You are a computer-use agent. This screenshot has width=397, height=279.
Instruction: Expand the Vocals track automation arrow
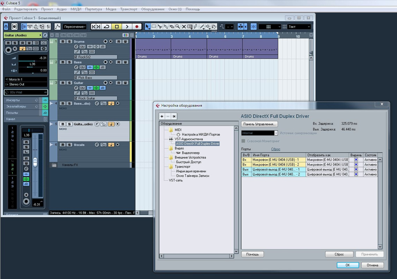(x=52, y=145)
